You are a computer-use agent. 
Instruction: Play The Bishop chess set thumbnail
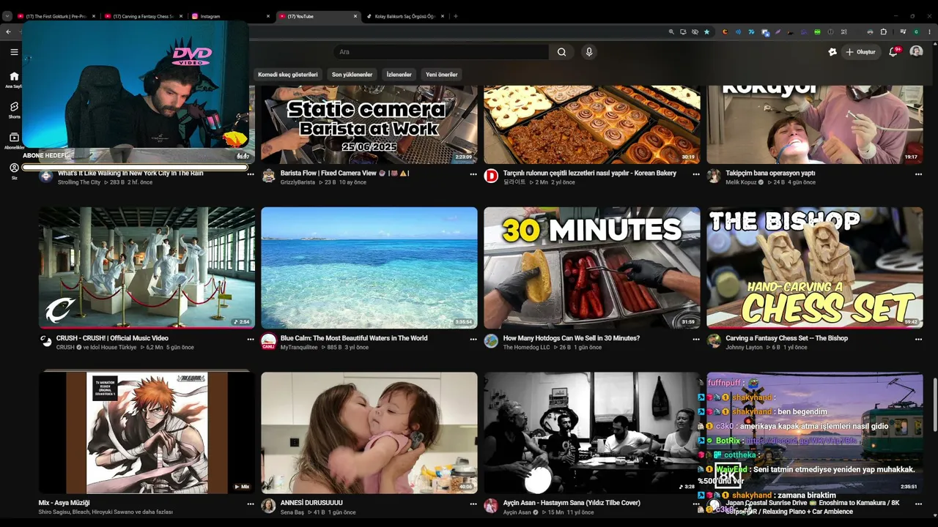(x=815, y=268)
